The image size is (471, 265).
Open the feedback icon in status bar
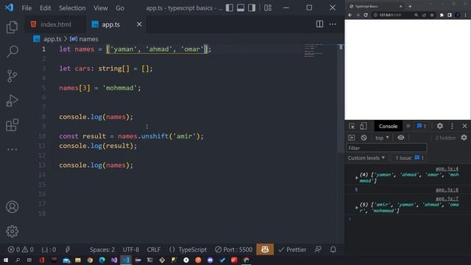coord(318,250)
